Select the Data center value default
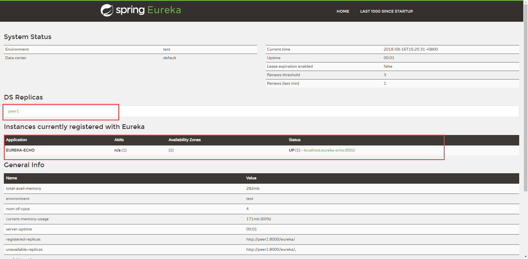The width and height of the screenshot is (528, 259). point(169,58)
